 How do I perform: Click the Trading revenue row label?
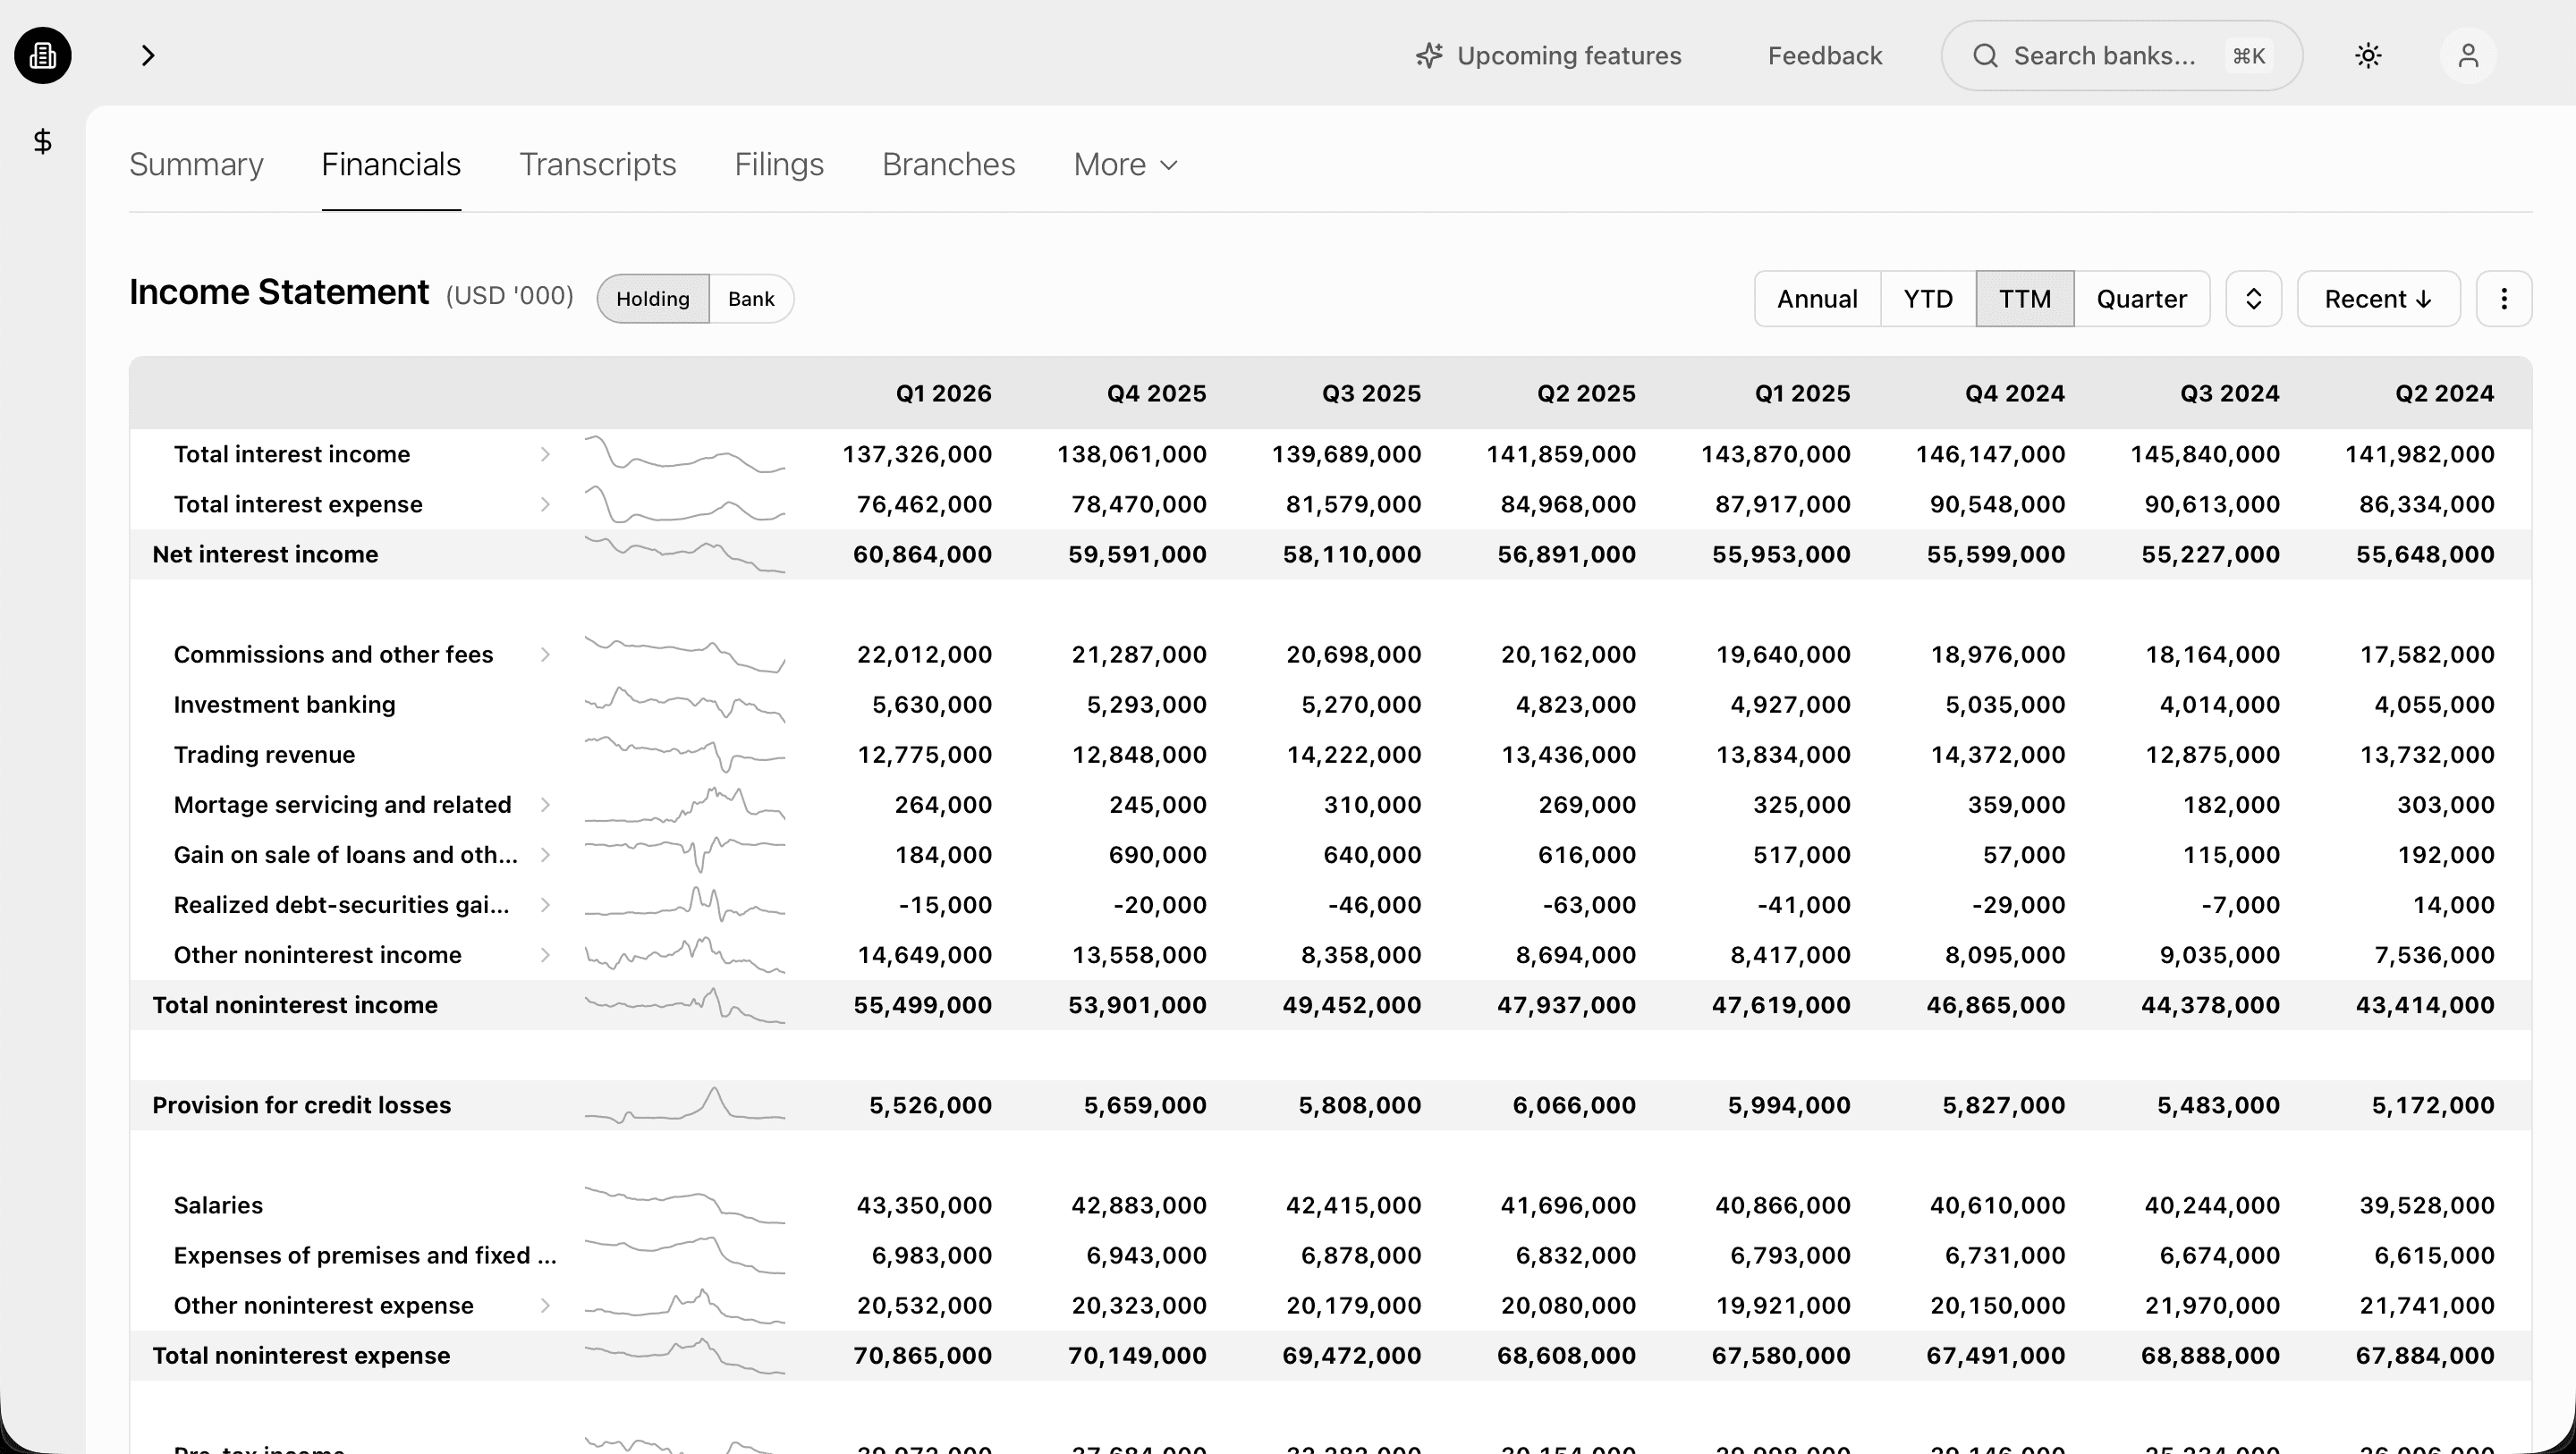pyautogui.click(x=264, y=754)
